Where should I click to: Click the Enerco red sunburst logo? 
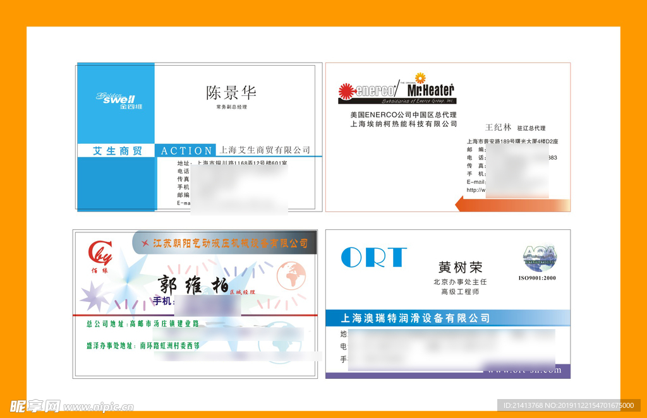click(348, 92)
